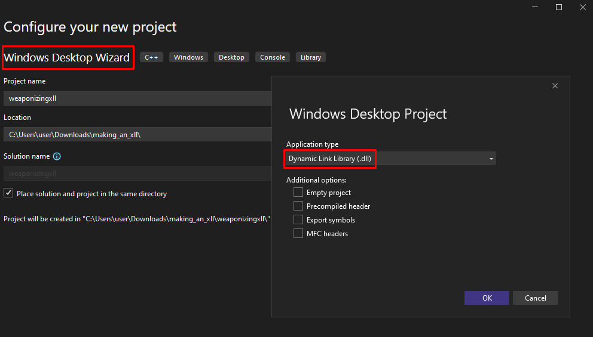Click the Additional options label
The image size is (593, 337).
[316, 180]
